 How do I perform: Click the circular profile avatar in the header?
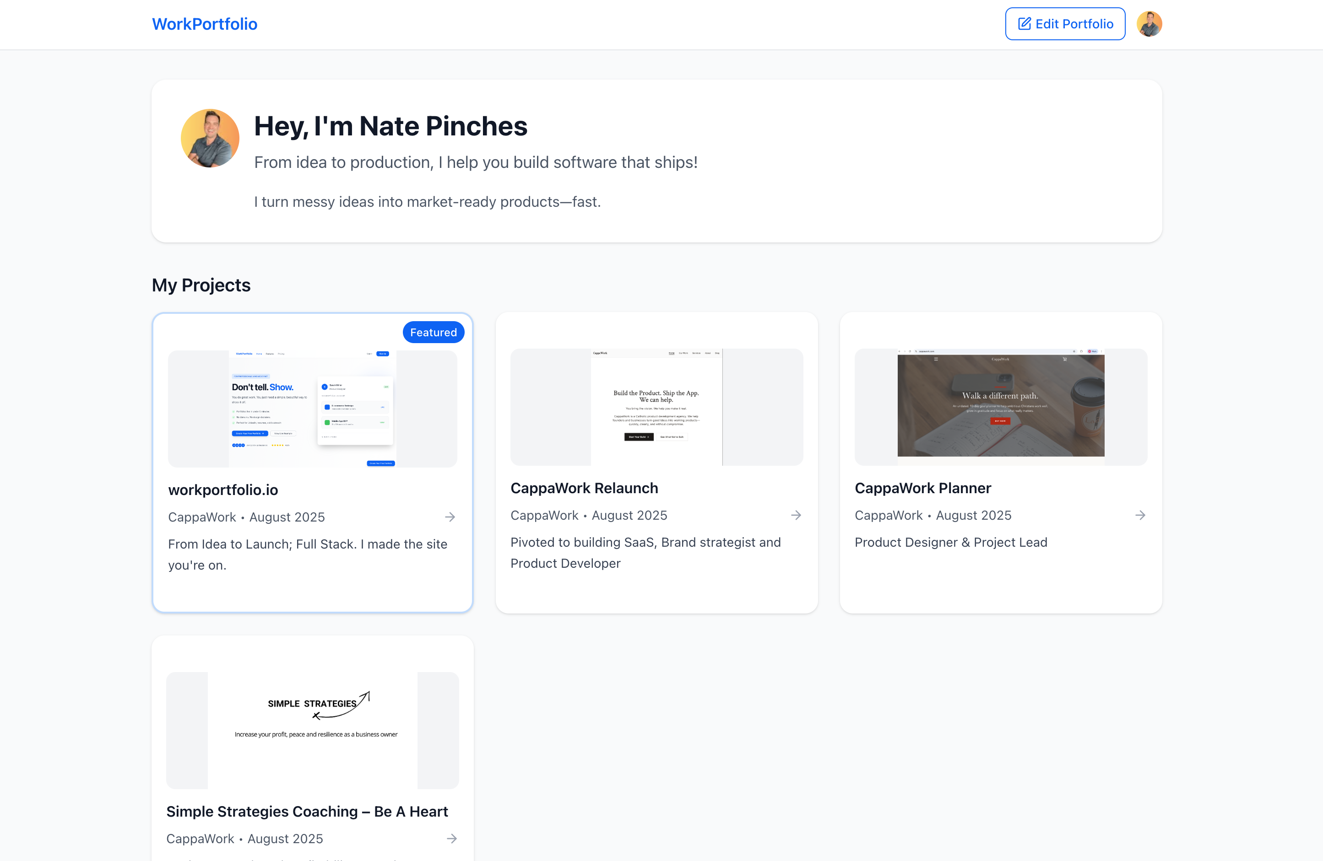1149,23
